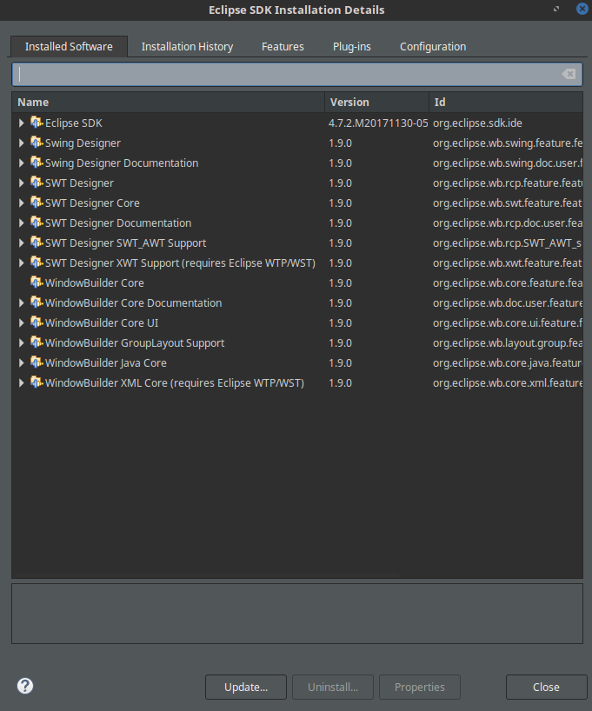Viewport: 592px width, 711px height.
Task: Click the org.eclipse.wb.swing.doc.user id cell
Action: [x=508, y=163]
